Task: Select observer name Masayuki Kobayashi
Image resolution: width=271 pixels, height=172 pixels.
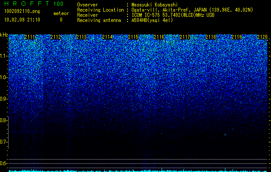Action: [x=154, y=5]
